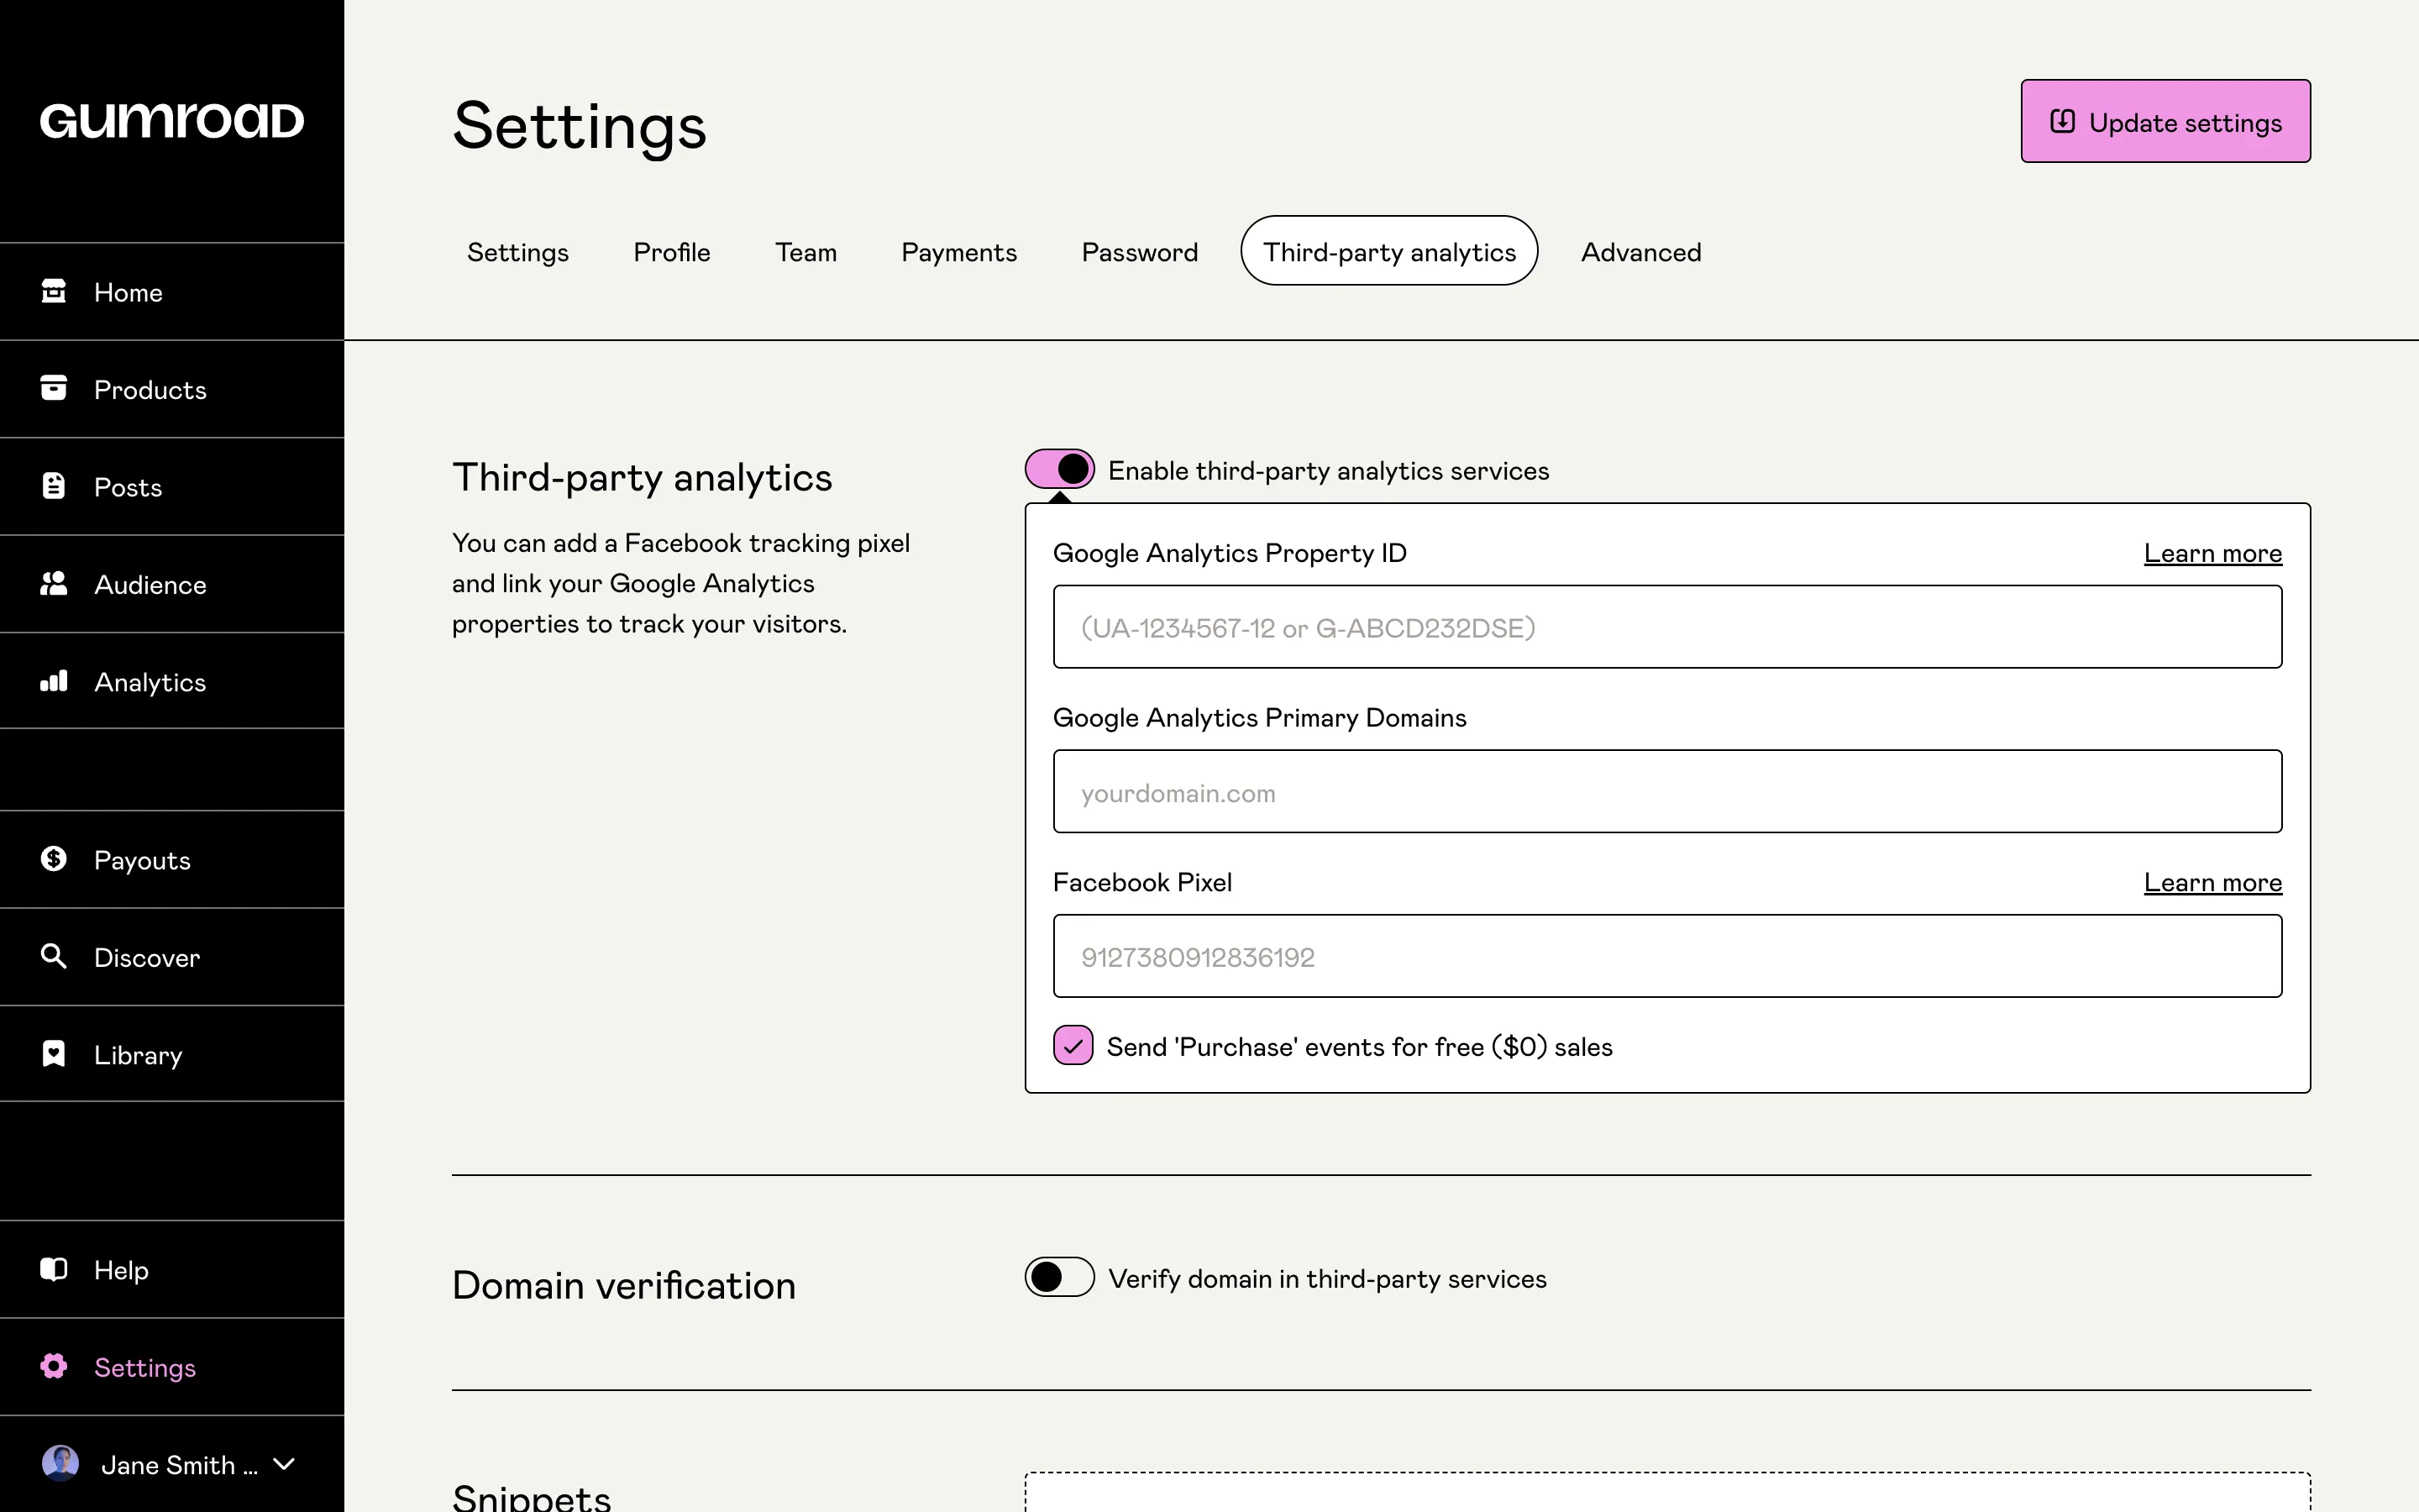Click the Analytics bar chart icon
Screen dimensions: 2419x1512
point(54,681)
